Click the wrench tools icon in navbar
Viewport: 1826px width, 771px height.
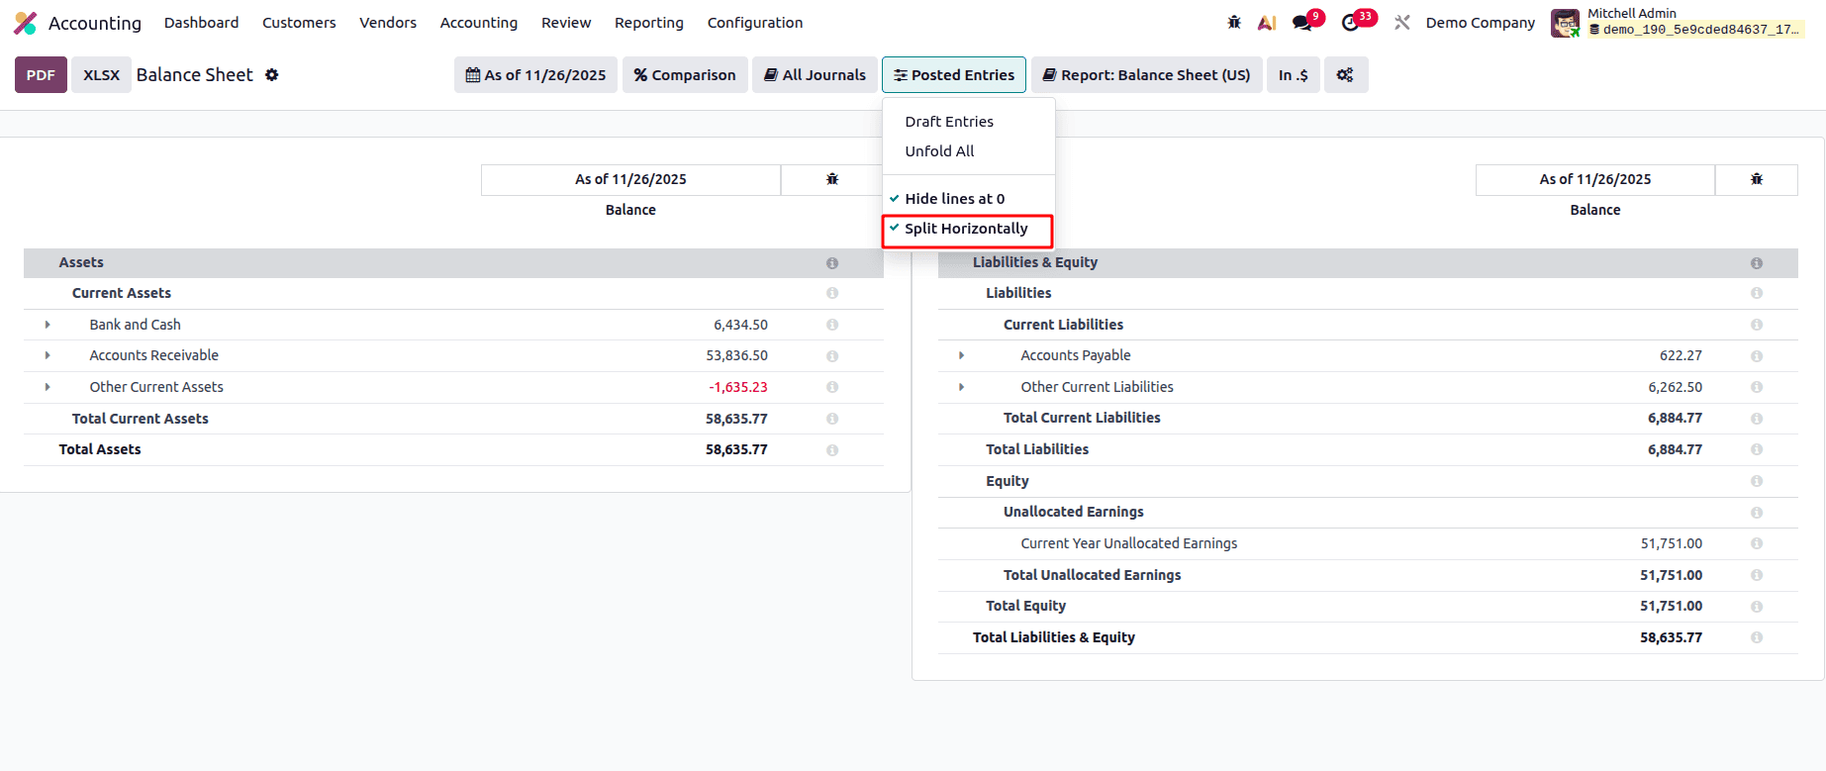click(1402, 22)
